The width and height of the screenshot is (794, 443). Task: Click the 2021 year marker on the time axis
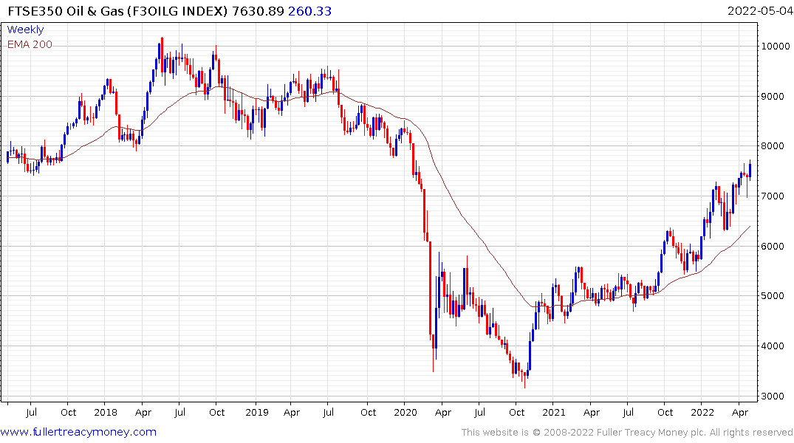click(x=553, y=412)
